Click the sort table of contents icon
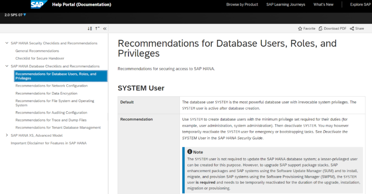 90,28
